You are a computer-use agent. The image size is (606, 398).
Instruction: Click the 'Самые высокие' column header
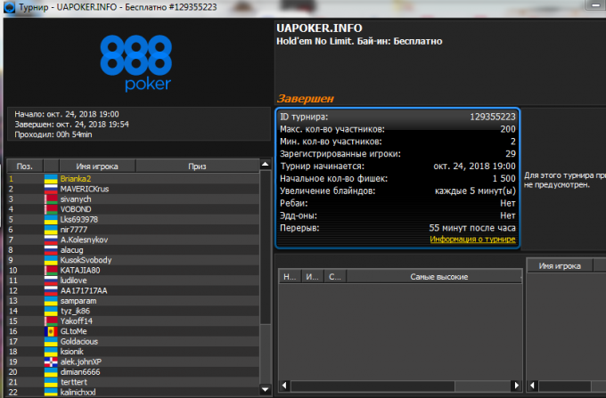pos(434,277)
